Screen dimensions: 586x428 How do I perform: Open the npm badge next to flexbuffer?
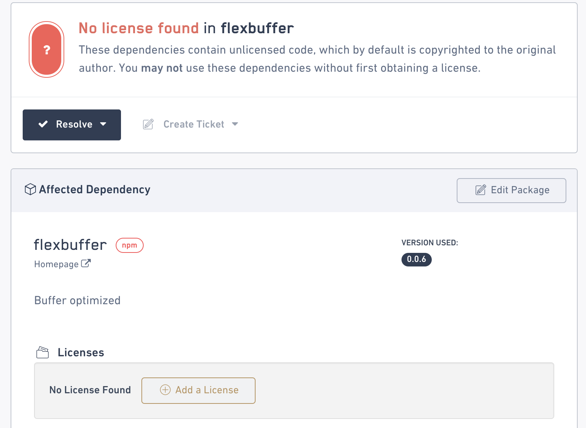[129, 245]
